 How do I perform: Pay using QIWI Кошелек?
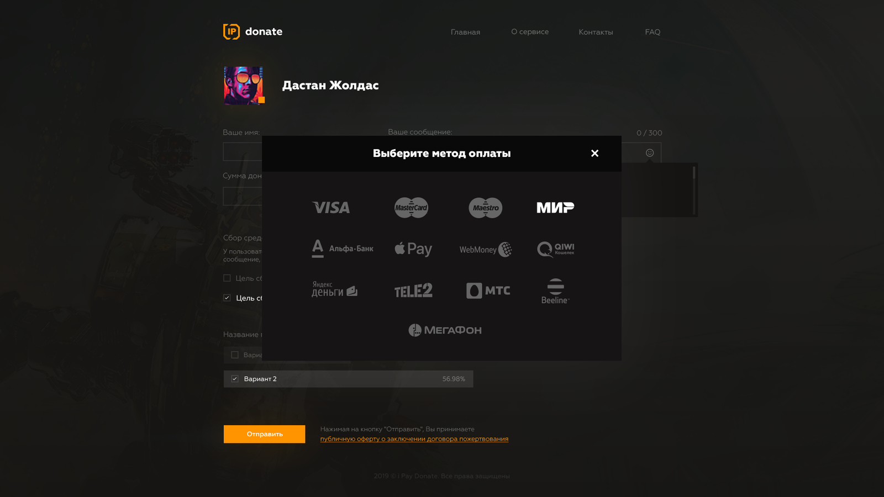pyautogui.click(x=555, y=249)
